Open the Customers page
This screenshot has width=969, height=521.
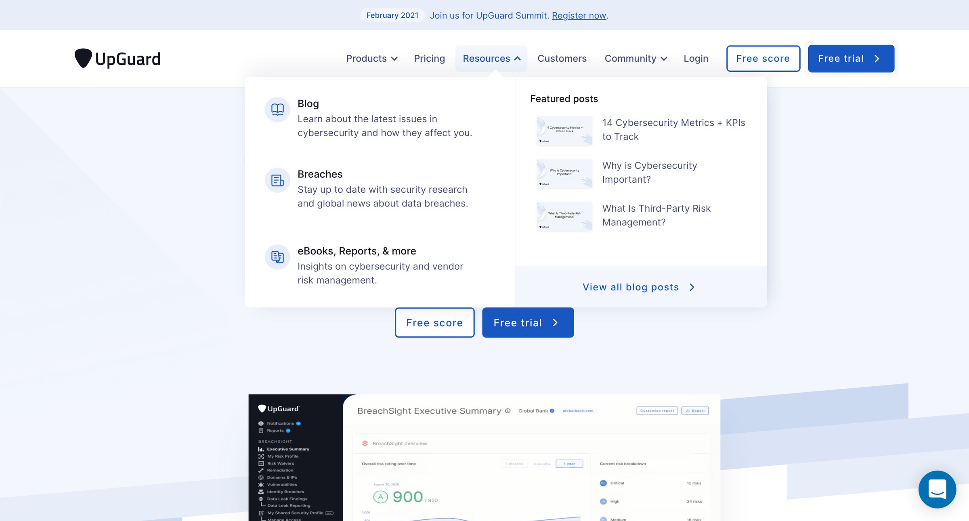[x=562, y=58]
